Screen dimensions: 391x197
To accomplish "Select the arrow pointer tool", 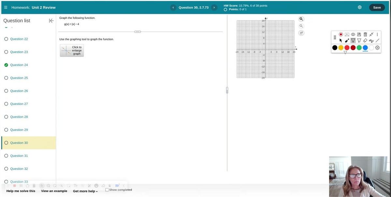I will [341, 41].
